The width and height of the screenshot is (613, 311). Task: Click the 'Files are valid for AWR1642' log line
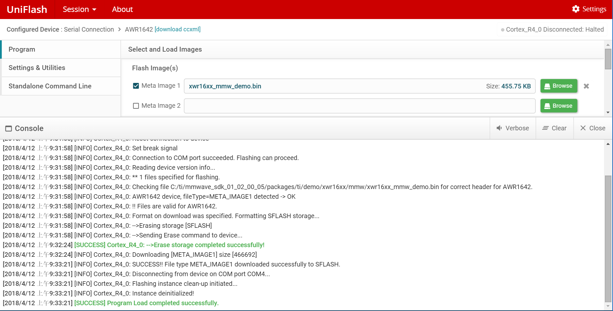click(110, 206)
